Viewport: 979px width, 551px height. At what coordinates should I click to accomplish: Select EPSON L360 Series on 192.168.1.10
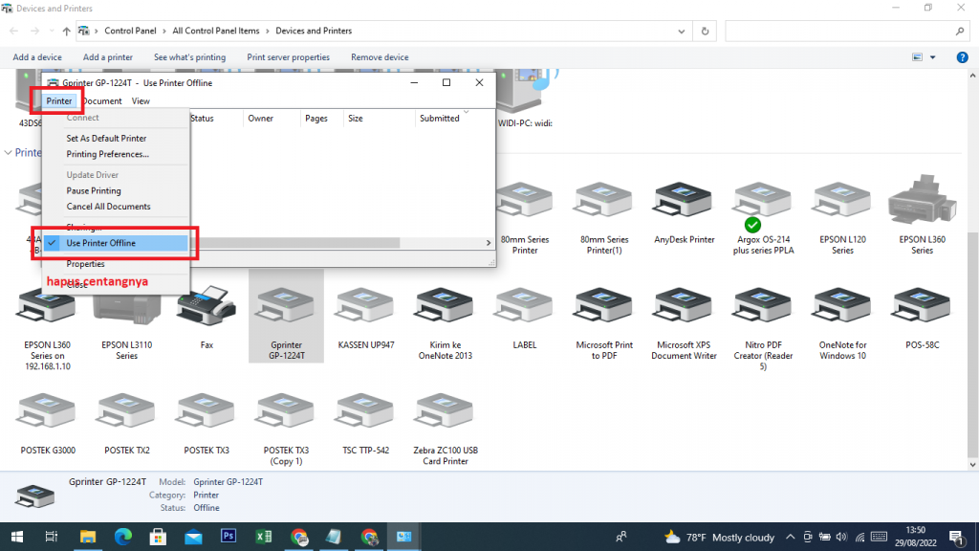pos(48,329)
